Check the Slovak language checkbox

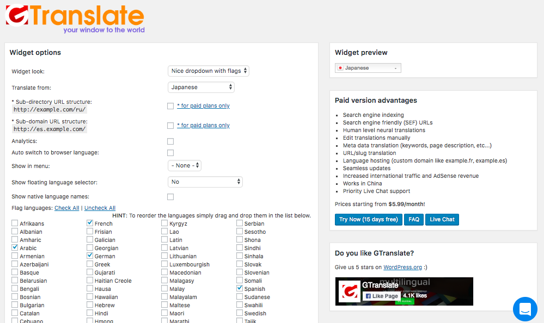coord(240,264)
